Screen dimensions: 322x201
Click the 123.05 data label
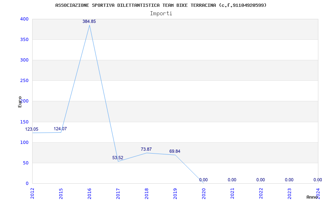click(x=32, y=129)
